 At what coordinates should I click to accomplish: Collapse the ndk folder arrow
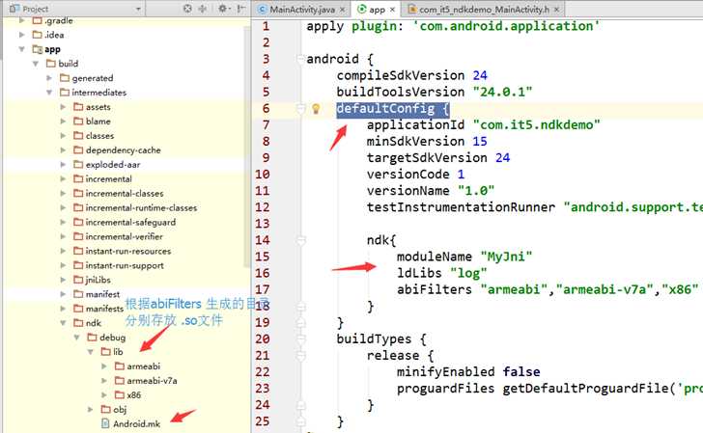[x=63, y=322]
